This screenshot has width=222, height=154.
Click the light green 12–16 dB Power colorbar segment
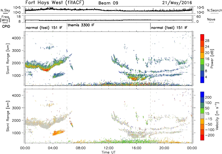(x=202, y=62)
